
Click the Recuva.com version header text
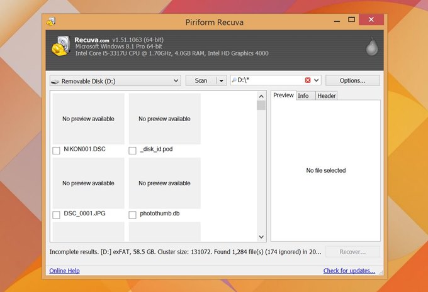tap(119, 40)
